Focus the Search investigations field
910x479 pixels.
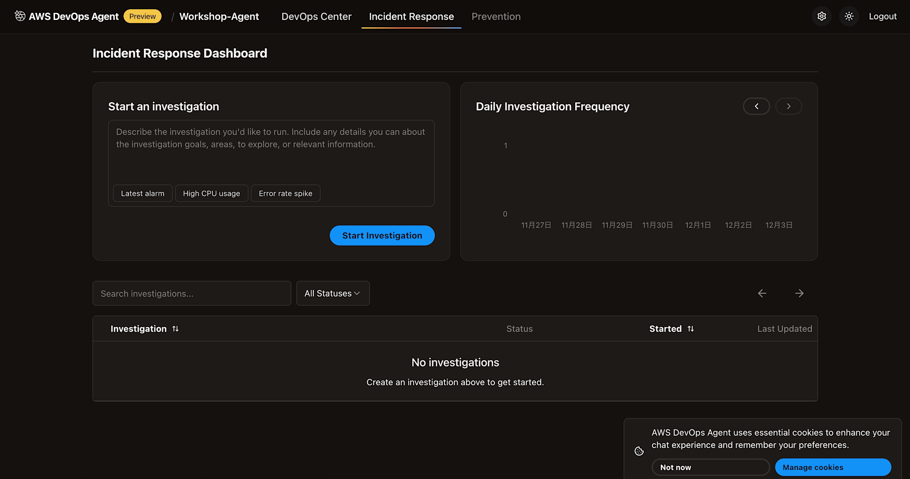point(192,293)
